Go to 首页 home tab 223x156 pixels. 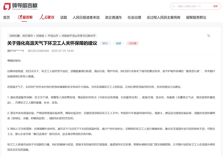[x=6, y=17]
